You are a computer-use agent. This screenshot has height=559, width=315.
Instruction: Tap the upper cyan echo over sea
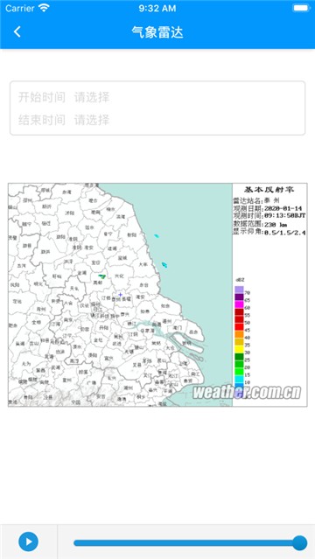157,235
